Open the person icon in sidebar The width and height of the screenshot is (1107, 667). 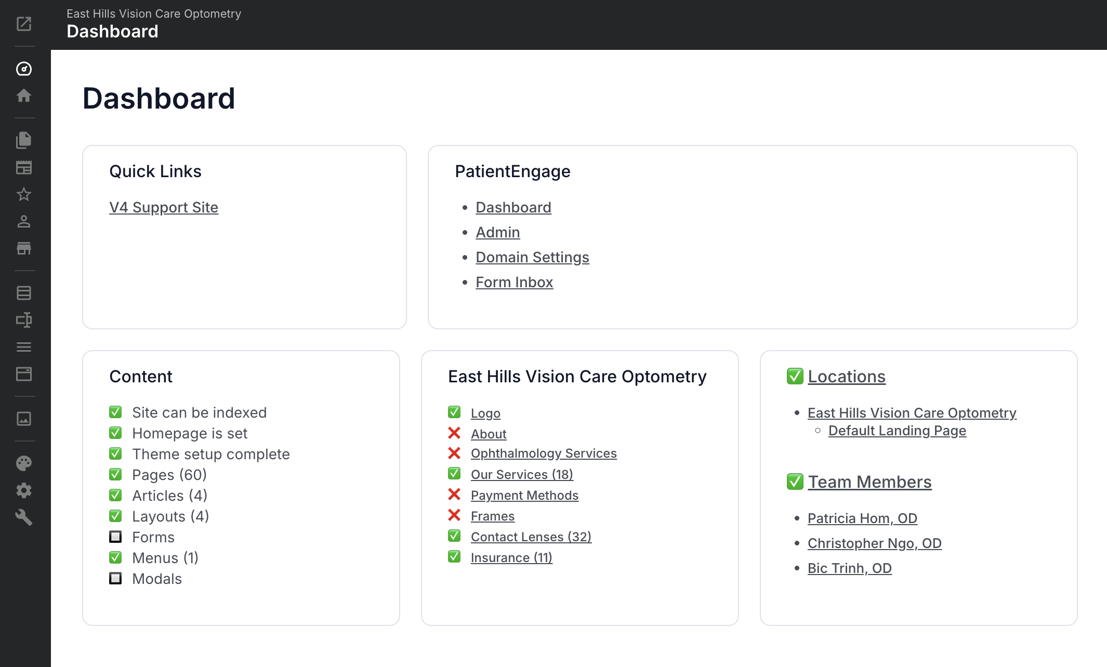coord(24,221)
